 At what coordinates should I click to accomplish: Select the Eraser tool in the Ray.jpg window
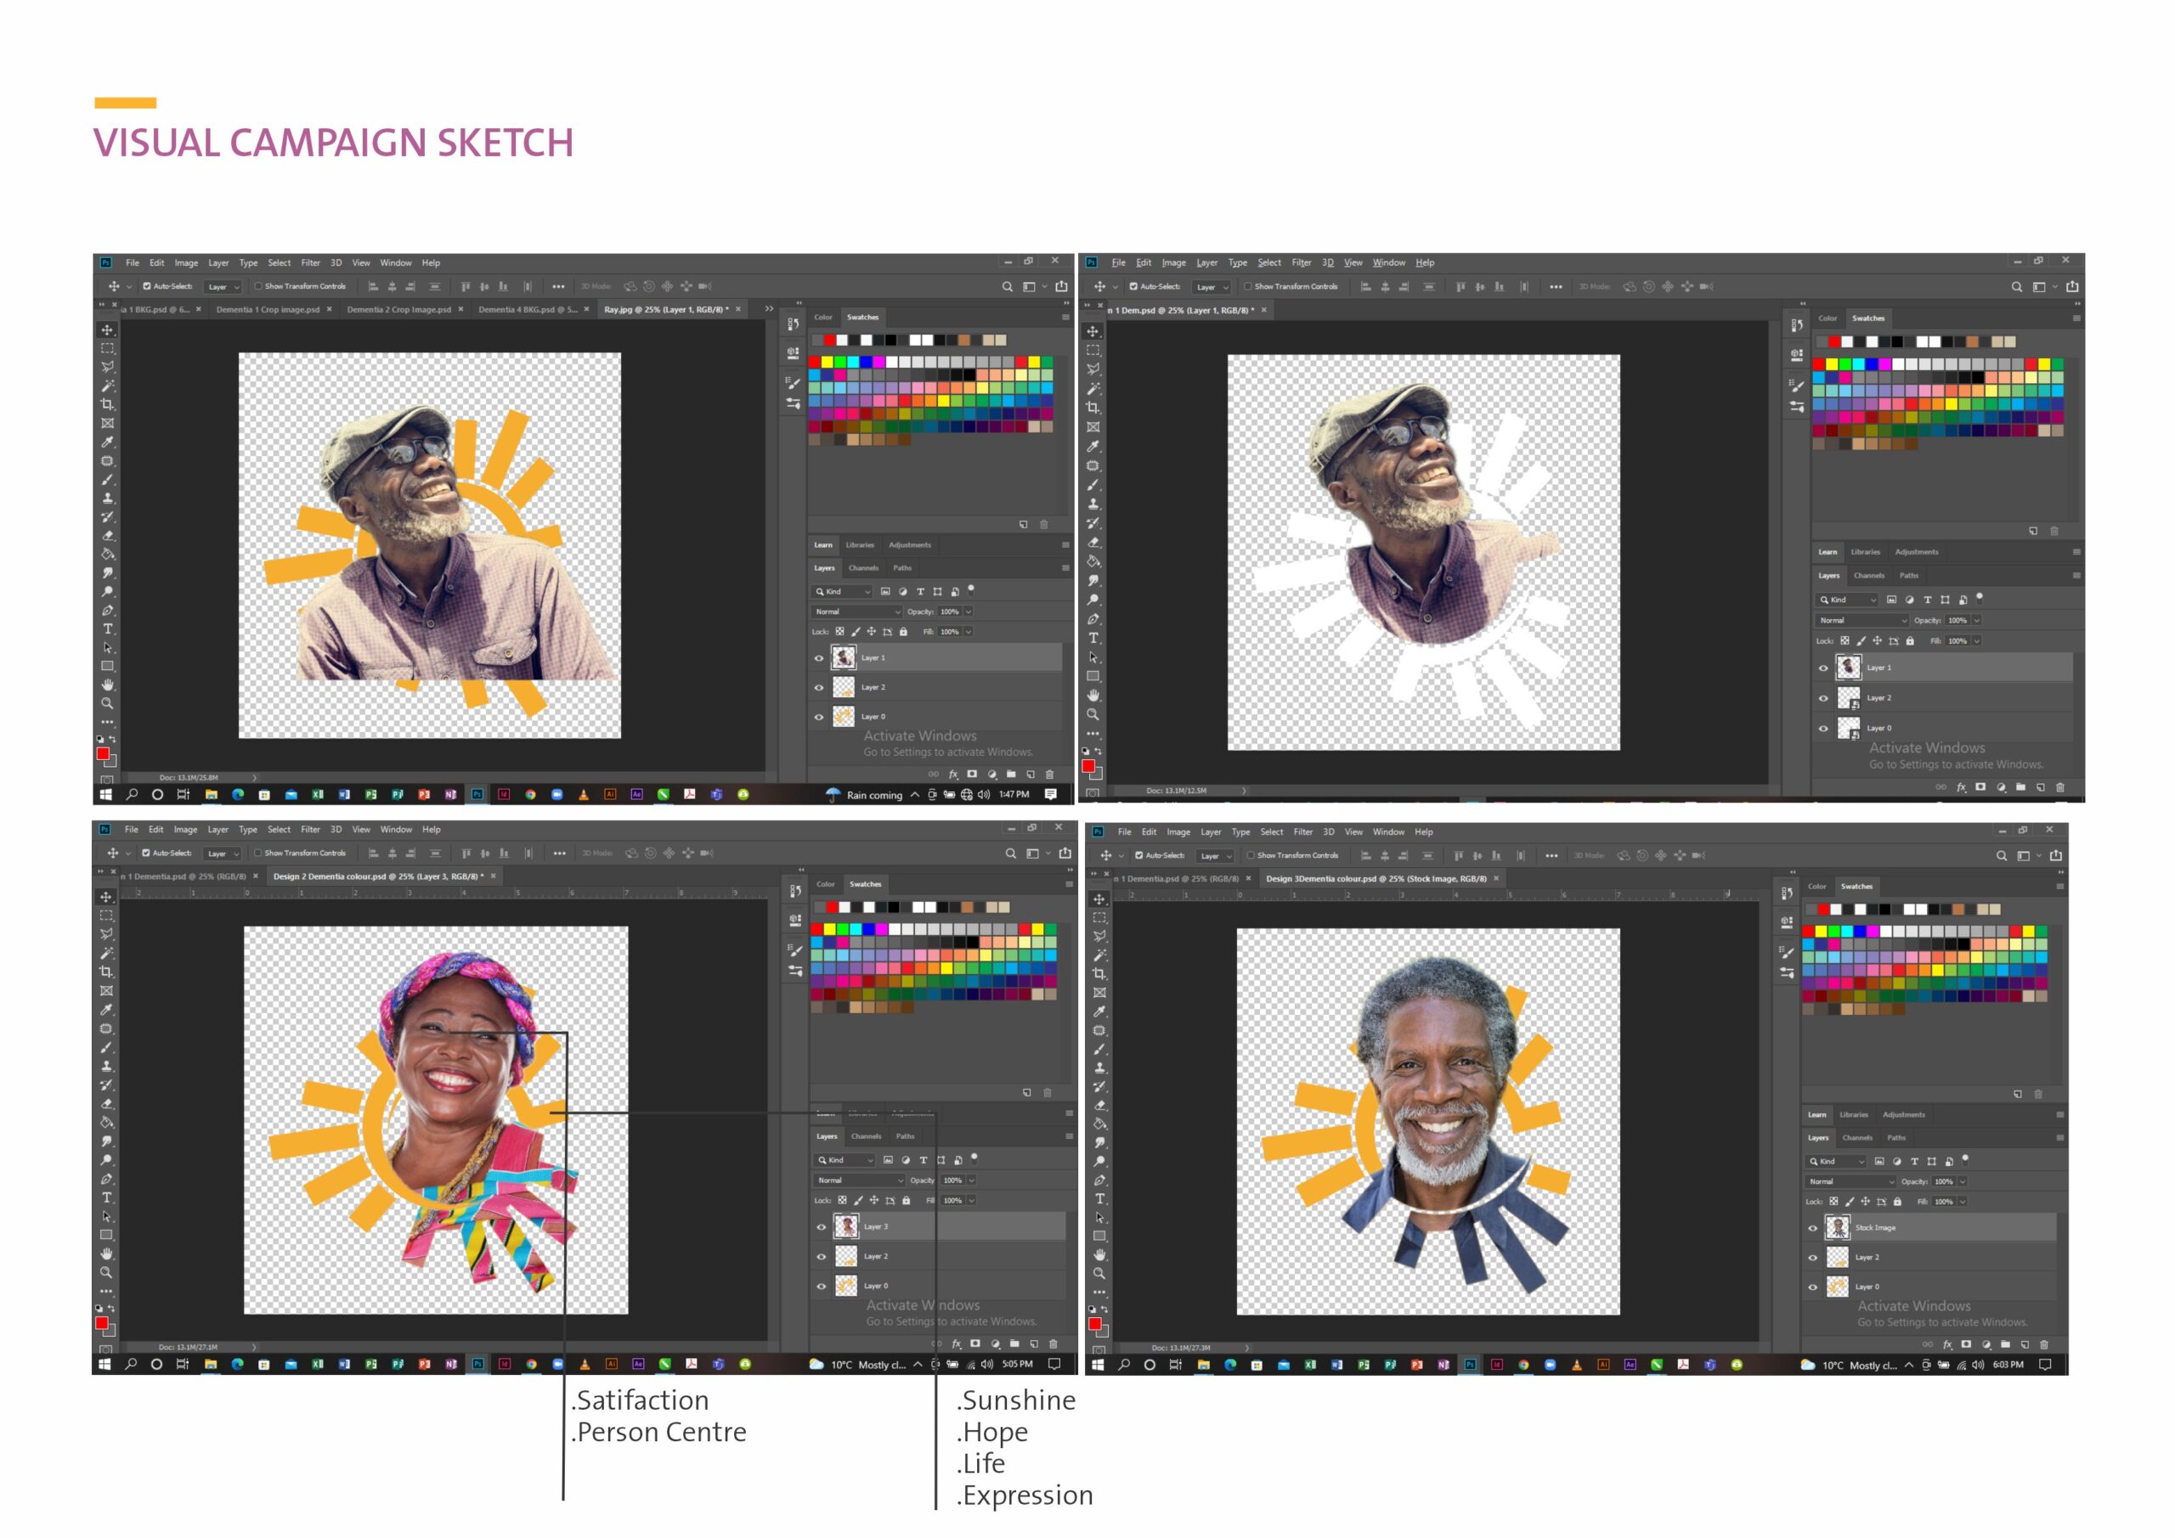click(x=107, y=535)
